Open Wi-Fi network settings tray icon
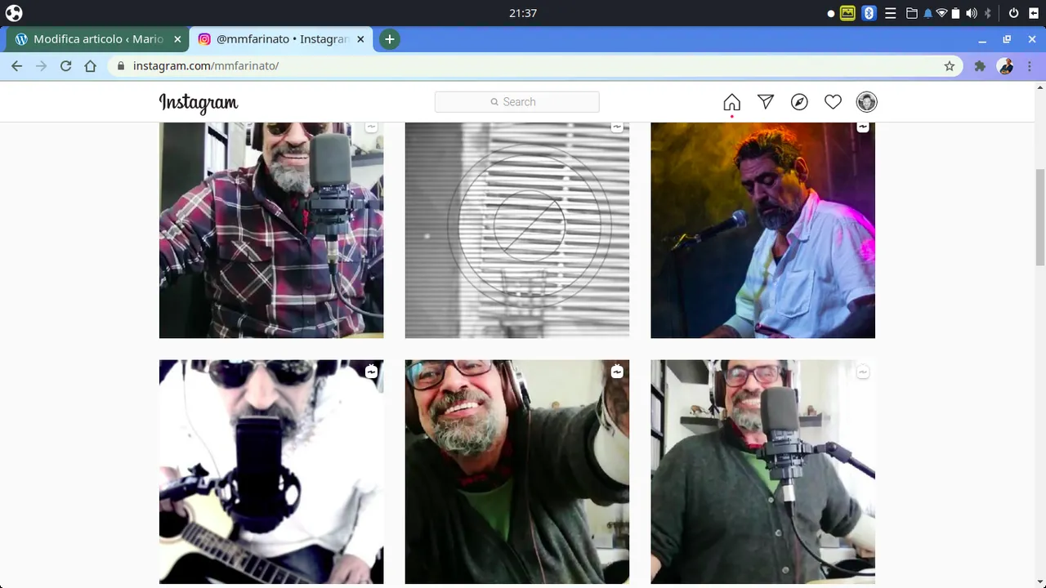The width and height of the screenshot is (1046, 588). (941, 13)
